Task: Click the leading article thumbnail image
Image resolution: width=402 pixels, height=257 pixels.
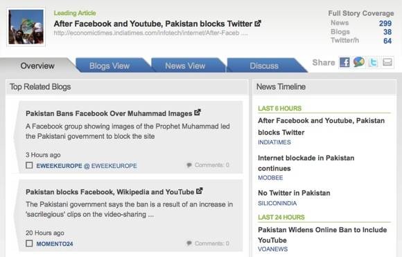Action: [x=26, y=27]
